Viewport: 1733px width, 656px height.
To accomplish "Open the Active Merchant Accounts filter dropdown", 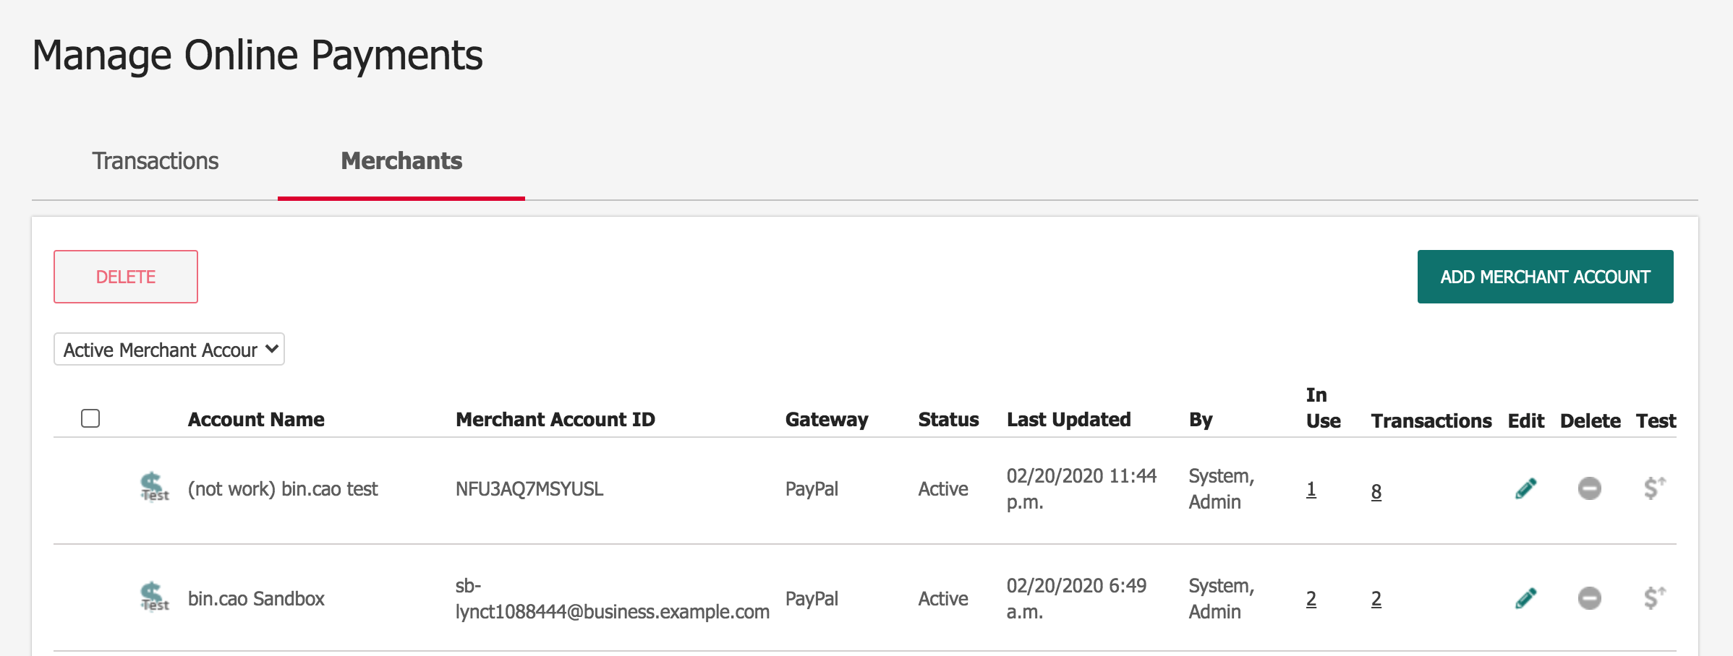I will (x=169, y=349).
